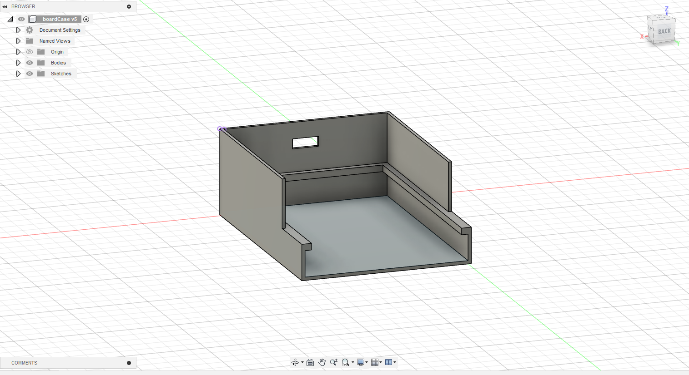Viewport: 689px width, 375px height.
Task: Expand the Sketches node
Action: point(18,74)
